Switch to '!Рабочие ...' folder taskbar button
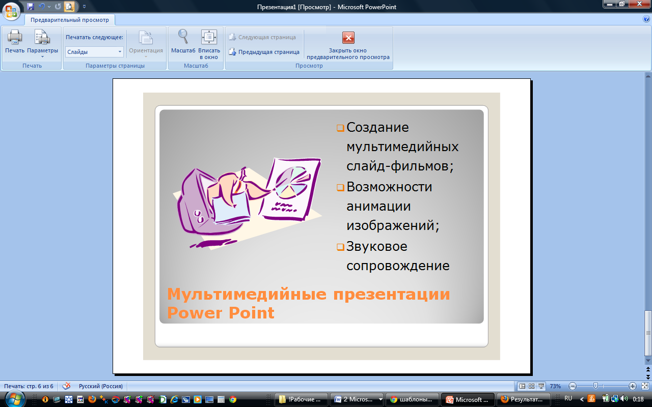The image size is (652, 407). [x=301, y=399]
